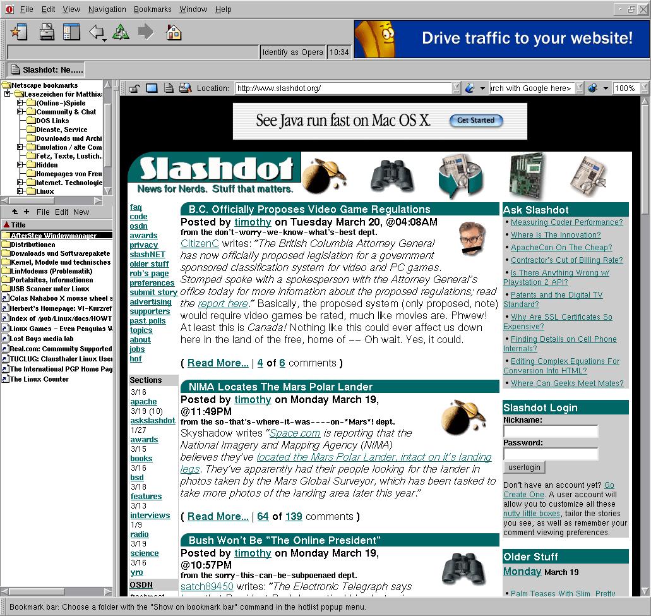Image resolution: width=651 pixels, height=616 pixels.
Task: Click the Forward arrow icon
Action: tap(146, 32)
